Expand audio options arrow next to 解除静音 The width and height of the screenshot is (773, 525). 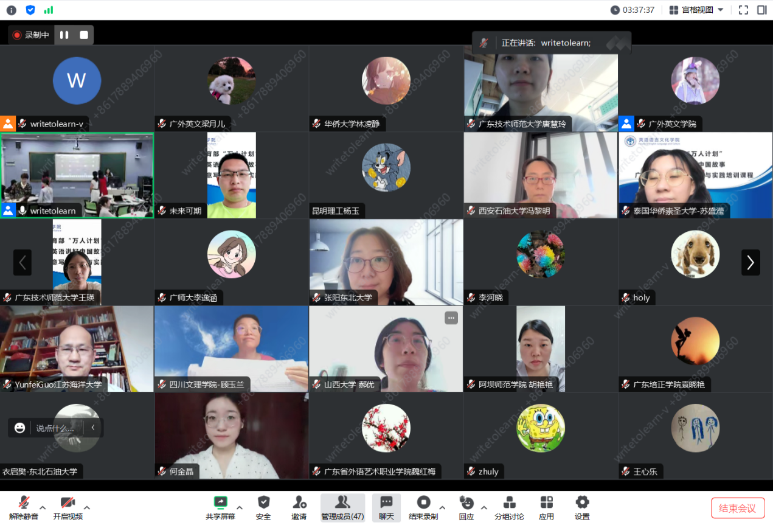coord(43,507)
